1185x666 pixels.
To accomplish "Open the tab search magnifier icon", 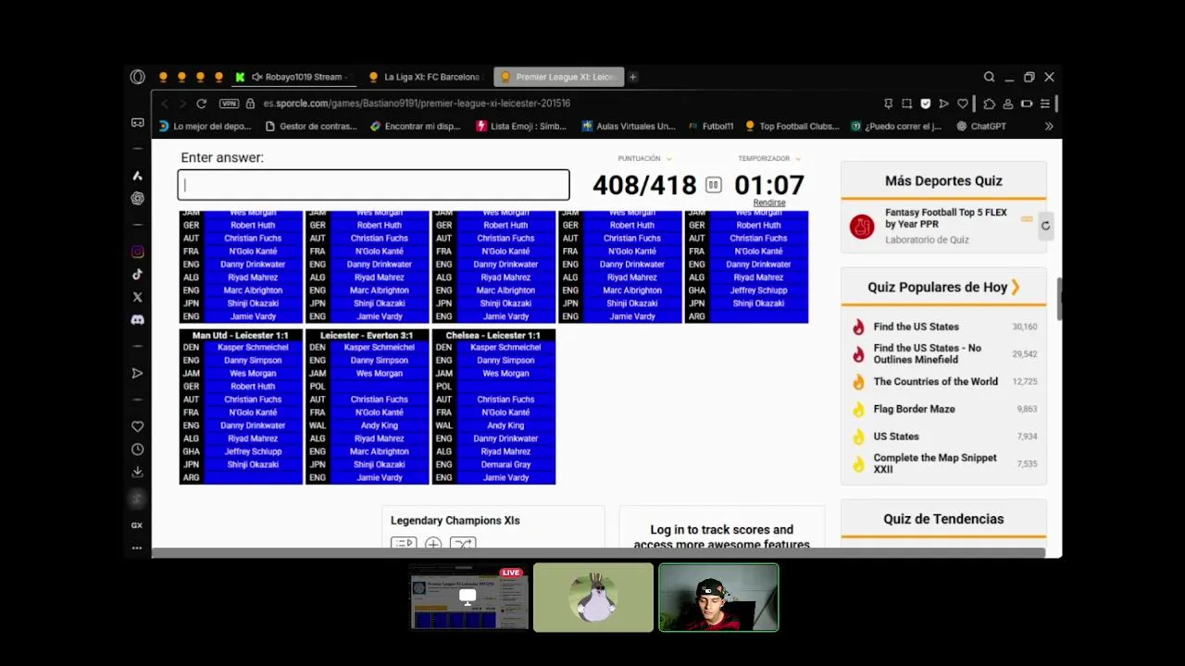I will coord(989,77).
